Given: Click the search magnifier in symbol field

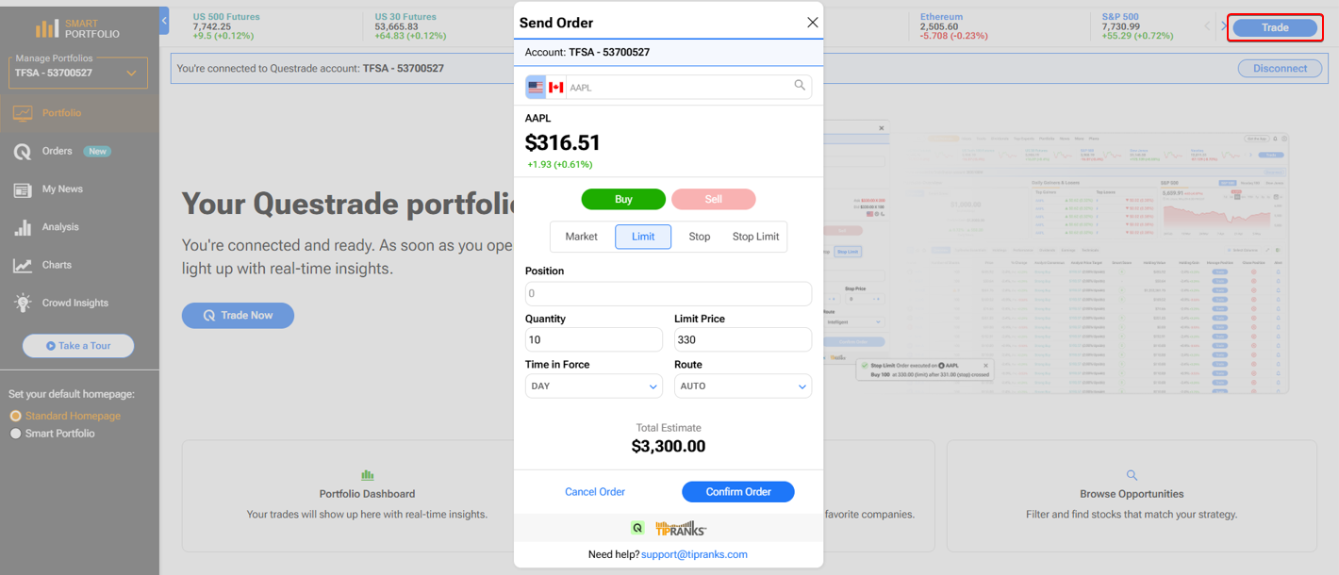Looking at the screenshot, I should click(800, 86).
